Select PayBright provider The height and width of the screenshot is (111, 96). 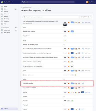tap(57, 105)
